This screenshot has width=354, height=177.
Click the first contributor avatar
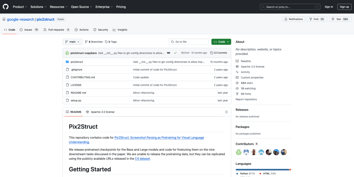[239, 152]
